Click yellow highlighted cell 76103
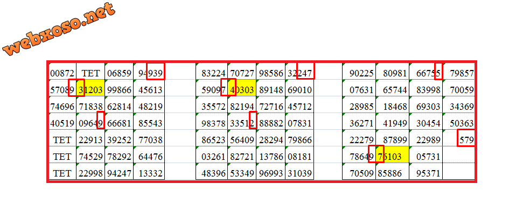 [392, 154]
